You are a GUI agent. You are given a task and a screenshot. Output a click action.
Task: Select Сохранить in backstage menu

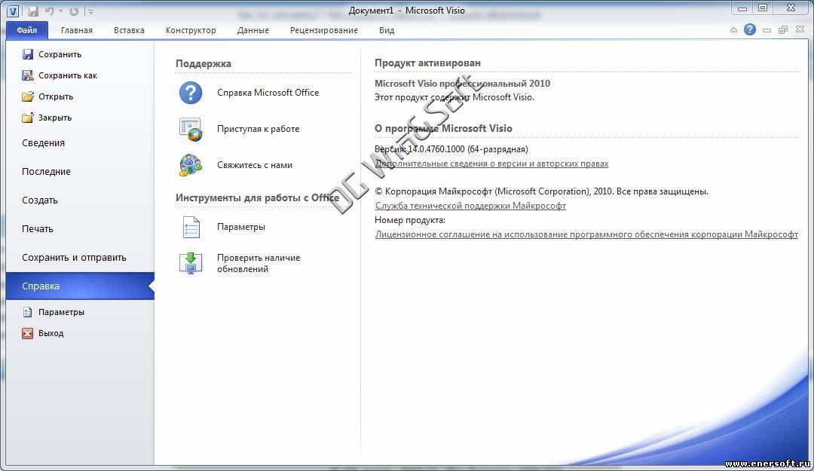[x=60, y=54]
